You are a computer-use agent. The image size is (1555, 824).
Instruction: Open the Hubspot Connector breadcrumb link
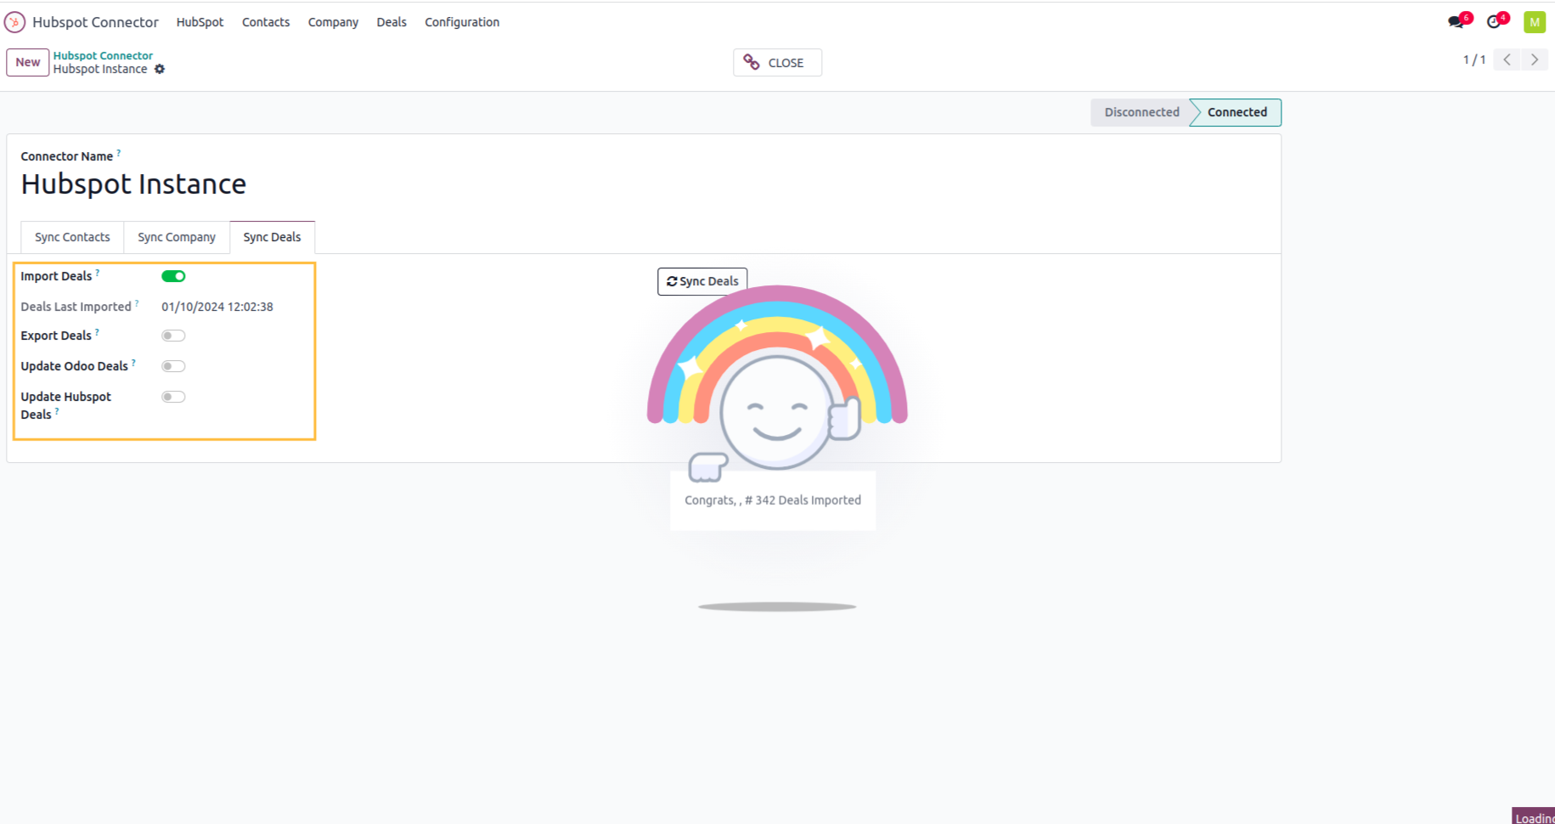pyautogui.click(x=103, y=55)
